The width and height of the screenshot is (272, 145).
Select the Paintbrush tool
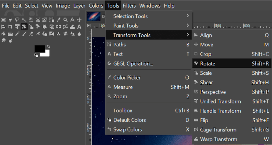(x=24, y=34)
